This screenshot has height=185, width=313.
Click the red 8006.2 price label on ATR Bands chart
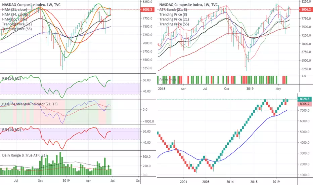306,9
